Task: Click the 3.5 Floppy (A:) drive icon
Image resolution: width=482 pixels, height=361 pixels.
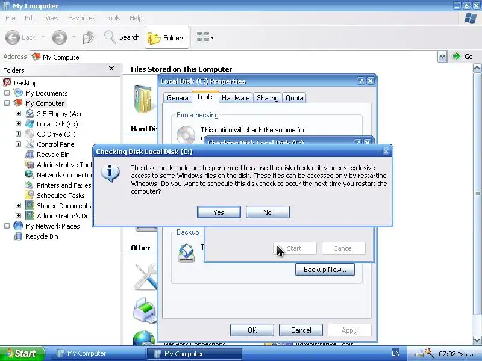Action: pyautogui.click(x=30, y=113)
